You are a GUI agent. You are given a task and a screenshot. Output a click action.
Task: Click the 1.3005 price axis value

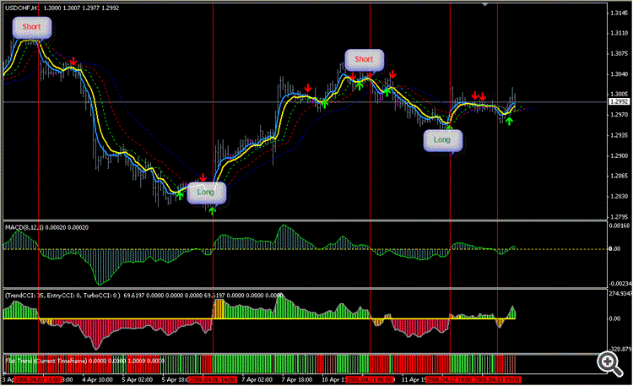point(619,94)
